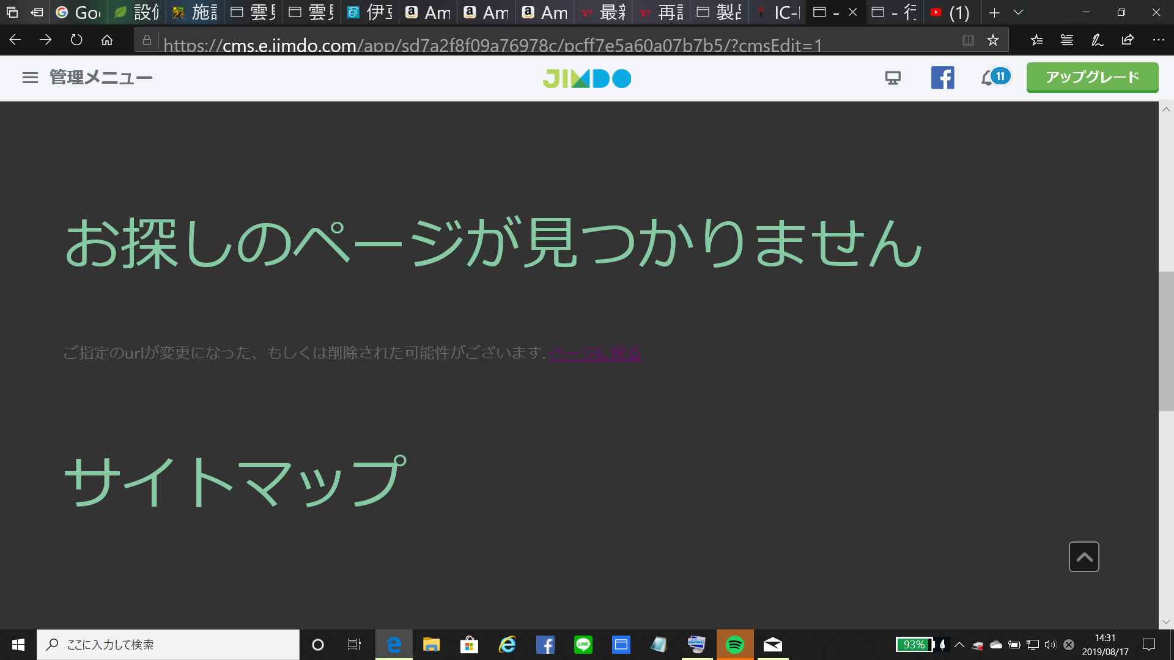Click the Jimdo logo in the header
Screen dimensions: 1174x660
pos(587,78)
